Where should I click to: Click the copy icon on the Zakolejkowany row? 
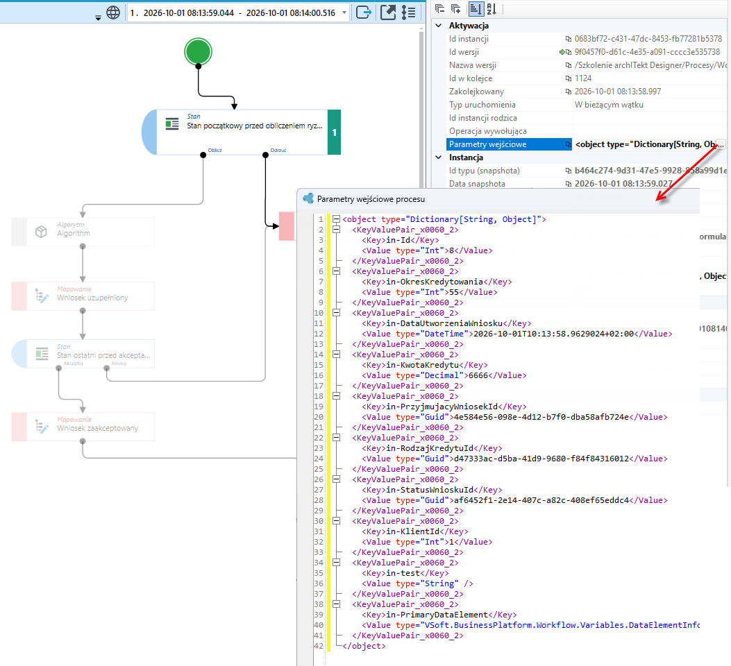569,92
